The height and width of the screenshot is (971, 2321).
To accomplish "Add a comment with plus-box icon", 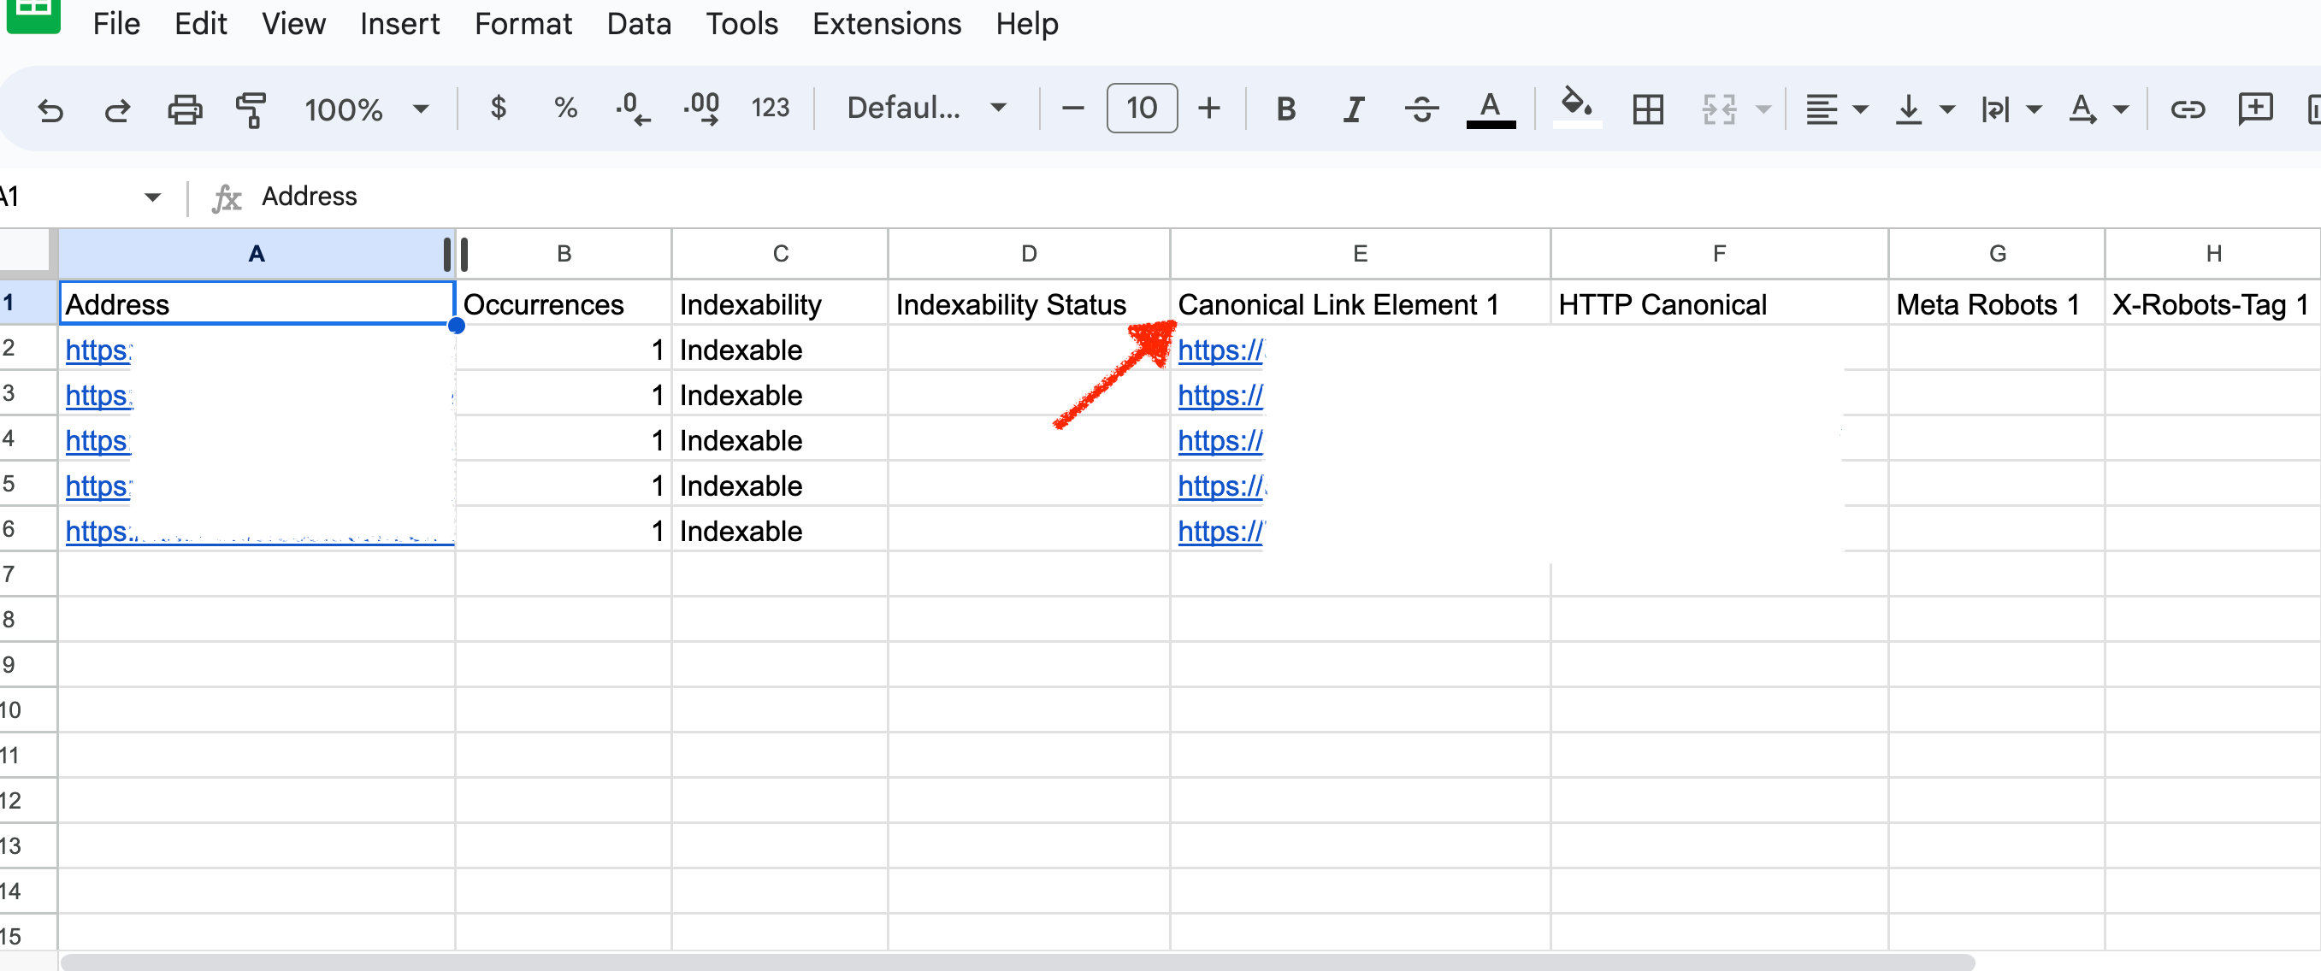I will [x=2255, y=109].
